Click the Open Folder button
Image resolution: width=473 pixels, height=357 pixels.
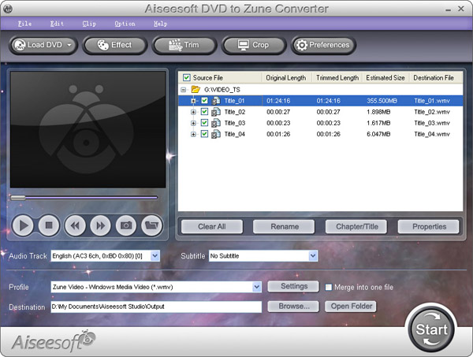coord(351,307)
